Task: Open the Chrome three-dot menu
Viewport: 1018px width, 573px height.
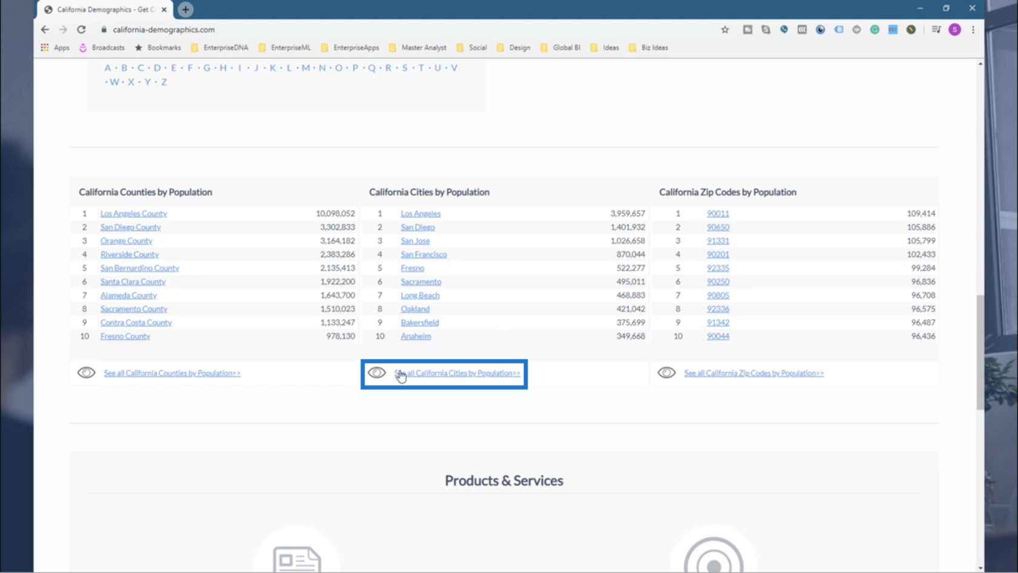Action: (x=973, y=29)
